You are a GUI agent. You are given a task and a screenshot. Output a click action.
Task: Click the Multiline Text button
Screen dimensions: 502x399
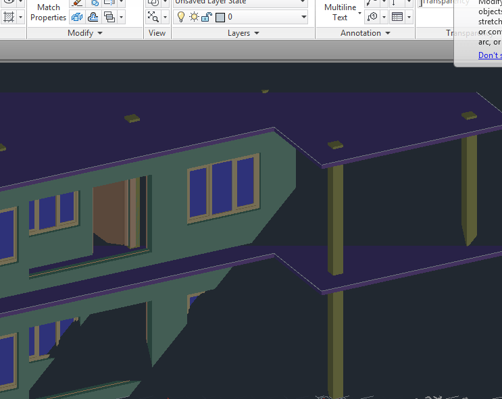(x=340, y=12)
